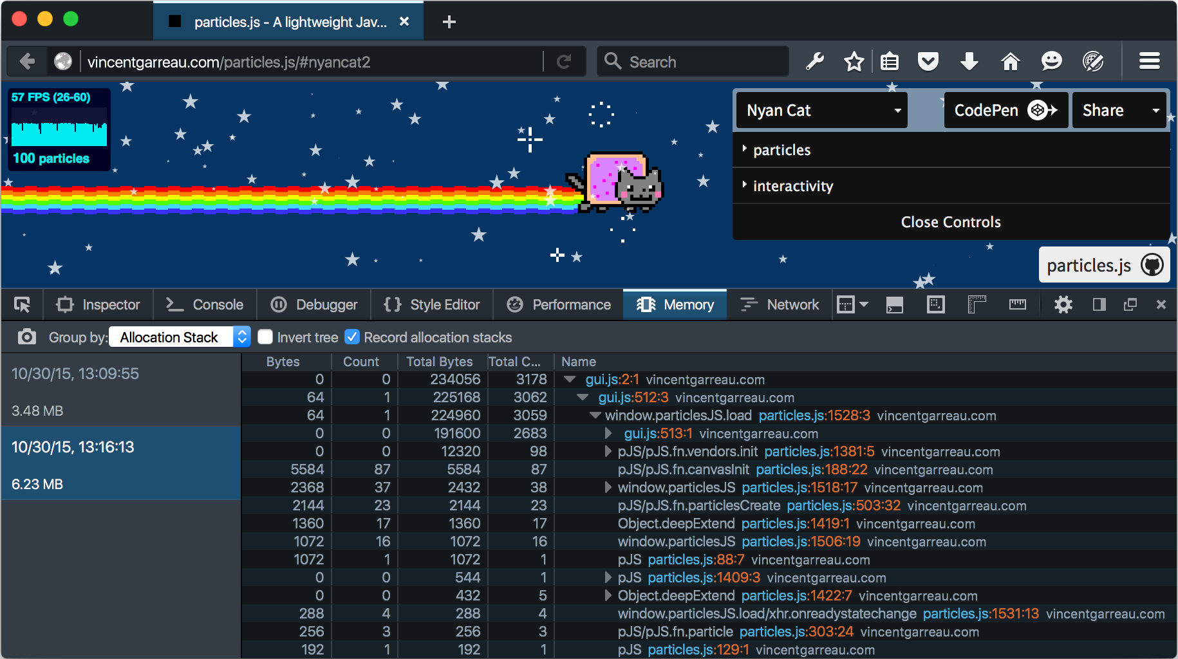The width and height of the screenshot is (1178, 659).
Task: Bookmark this page with the star icon
Action: 854,62
